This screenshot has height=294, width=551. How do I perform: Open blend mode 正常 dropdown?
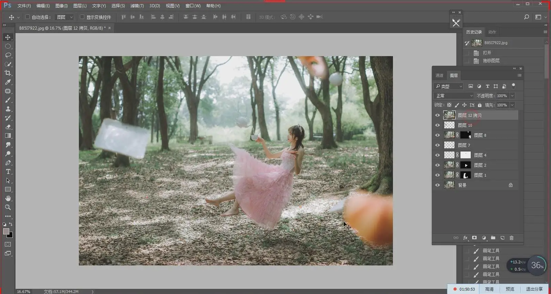click(454, 96)
